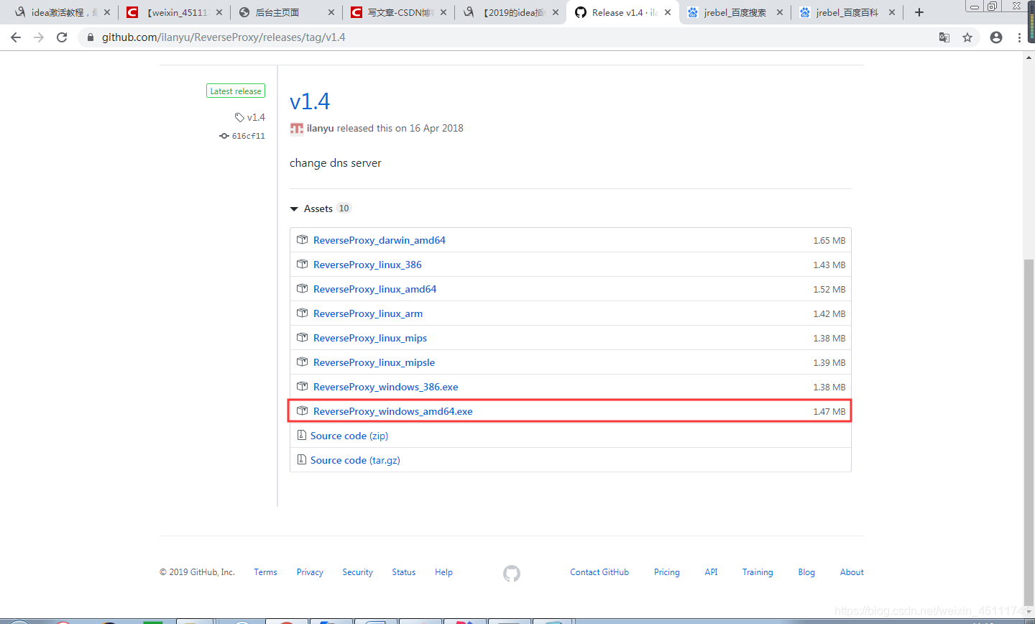1035x624 pixels.
Task: Click the browser forward arrow
Action: [x=39, y=37]
